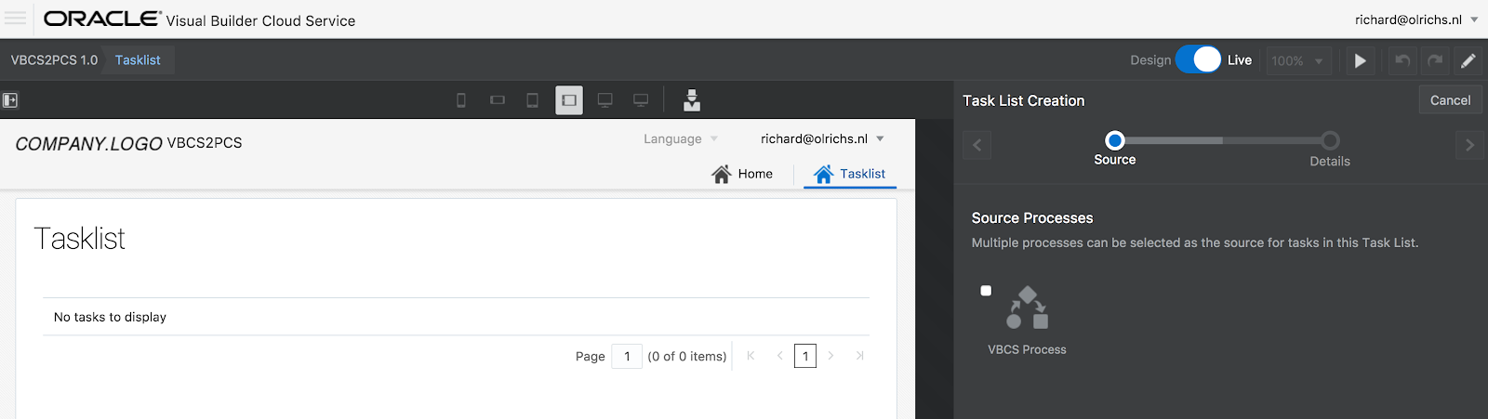Toggle the left navigator panel icon
This screenshot has height=419, width=1488.
pos(10,100)
